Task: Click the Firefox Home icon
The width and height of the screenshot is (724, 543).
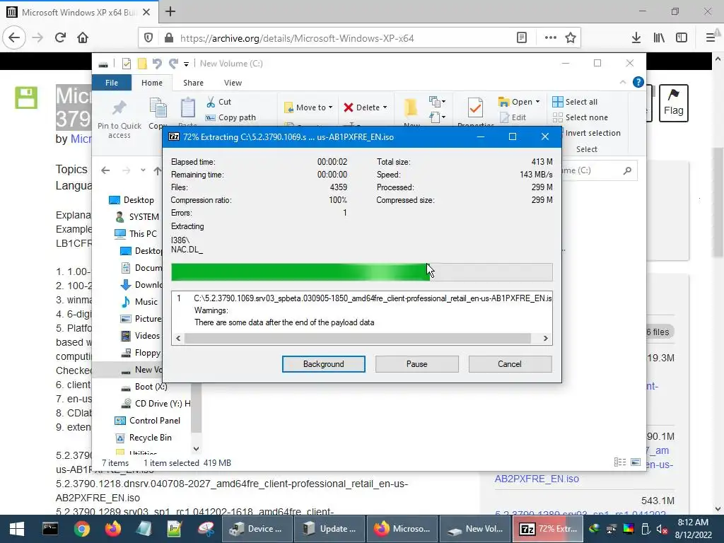Action: coord(83,37)
